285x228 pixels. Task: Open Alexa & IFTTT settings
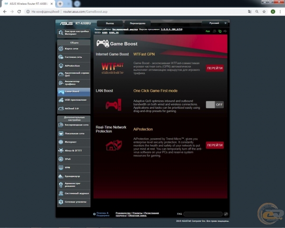coord(74,151)
